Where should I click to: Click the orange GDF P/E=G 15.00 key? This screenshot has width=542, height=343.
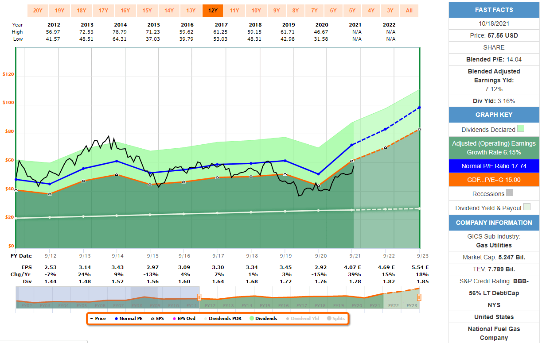coord(494,180)
